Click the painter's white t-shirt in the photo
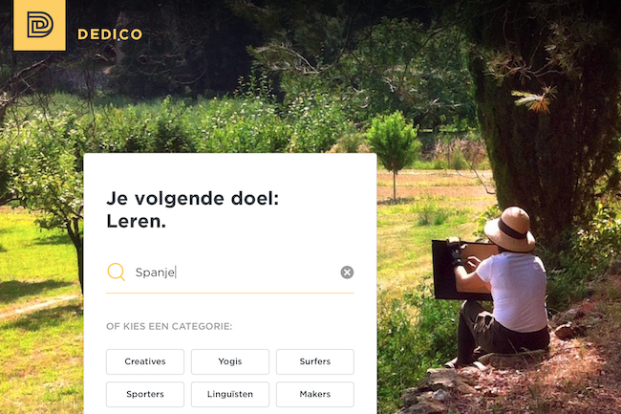The width and height of the screenshot is (621, 414). (515, 292)
